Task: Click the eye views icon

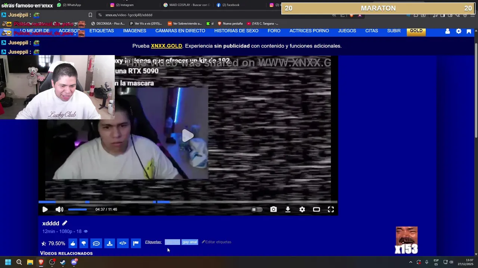Action: click(x=86, y=232)
